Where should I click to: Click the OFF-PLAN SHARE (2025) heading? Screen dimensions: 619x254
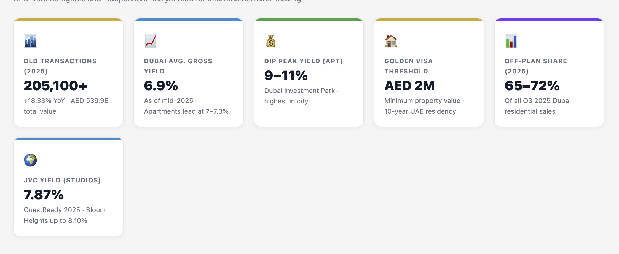[536, 66]
